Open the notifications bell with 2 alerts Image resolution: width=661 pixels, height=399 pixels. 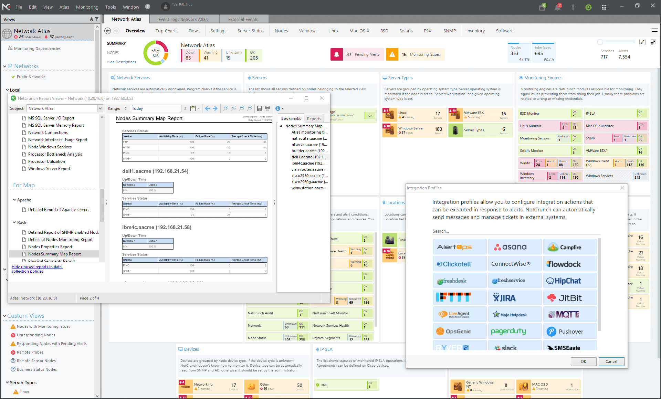tap(558, 7)
